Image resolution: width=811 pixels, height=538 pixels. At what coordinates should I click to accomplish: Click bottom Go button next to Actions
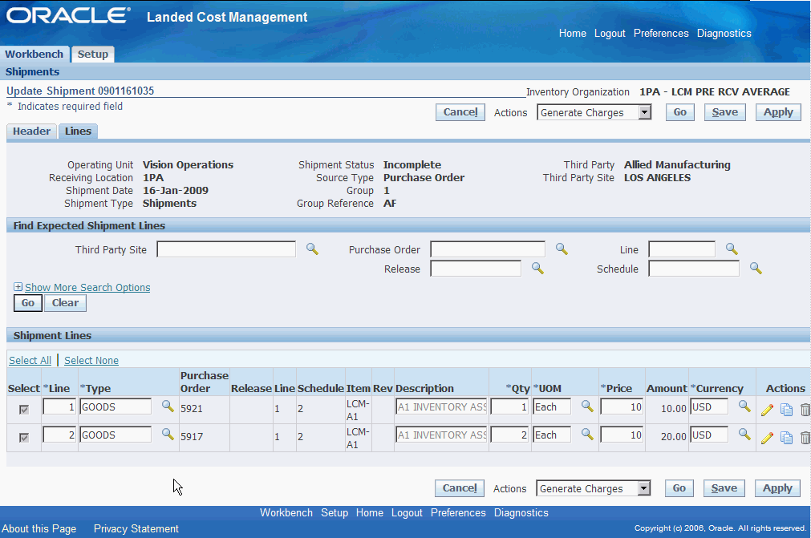tap(679, 488)
